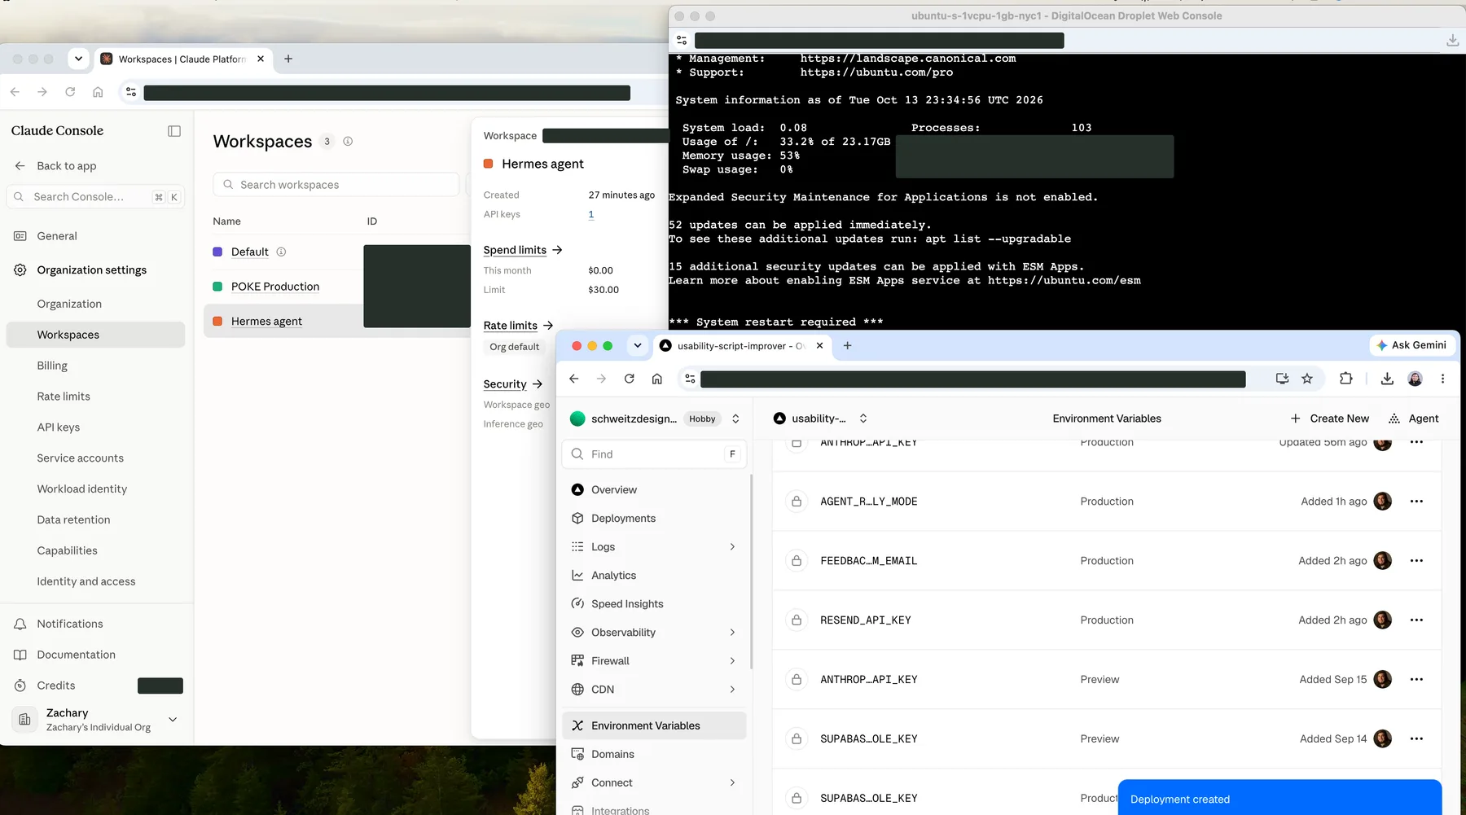This screenshot has height=815, width=1466.
Task: Open the Claude browser tab search dropdown
Action: (x=78, y=59)
